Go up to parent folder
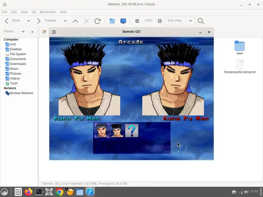Screen dimensions: 263x197 coord(76,21)
